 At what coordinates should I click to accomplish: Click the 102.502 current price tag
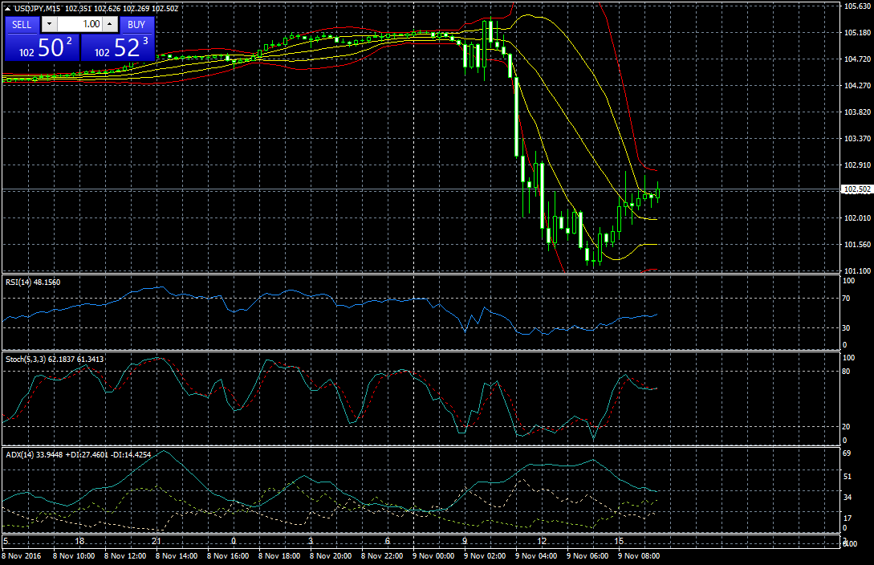click(x=856, y=189)
